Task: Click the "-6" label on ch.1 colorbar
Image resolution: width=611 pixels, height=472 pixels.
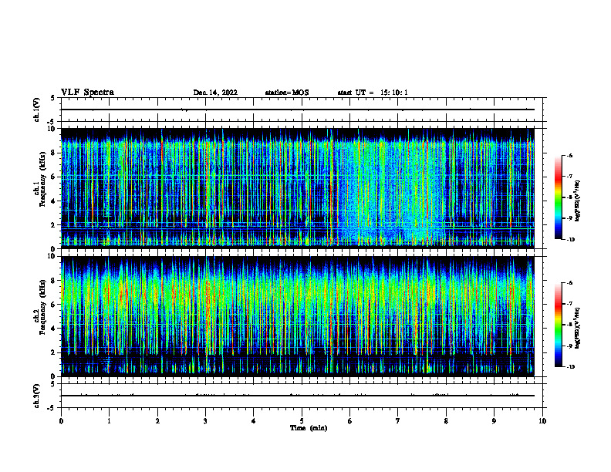Action: (x=569, y=155)
